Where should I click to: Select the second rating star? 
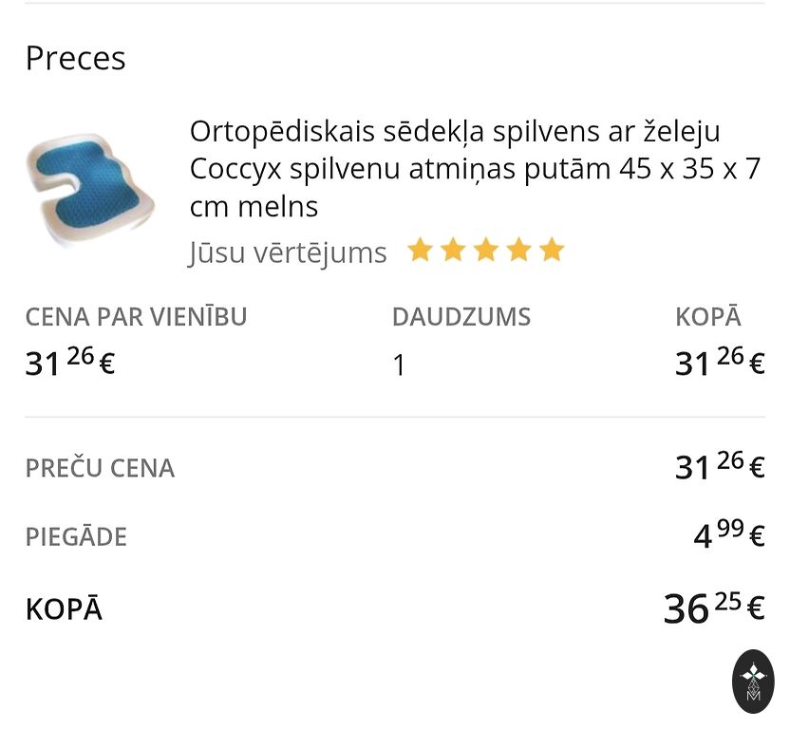(453, 251)
